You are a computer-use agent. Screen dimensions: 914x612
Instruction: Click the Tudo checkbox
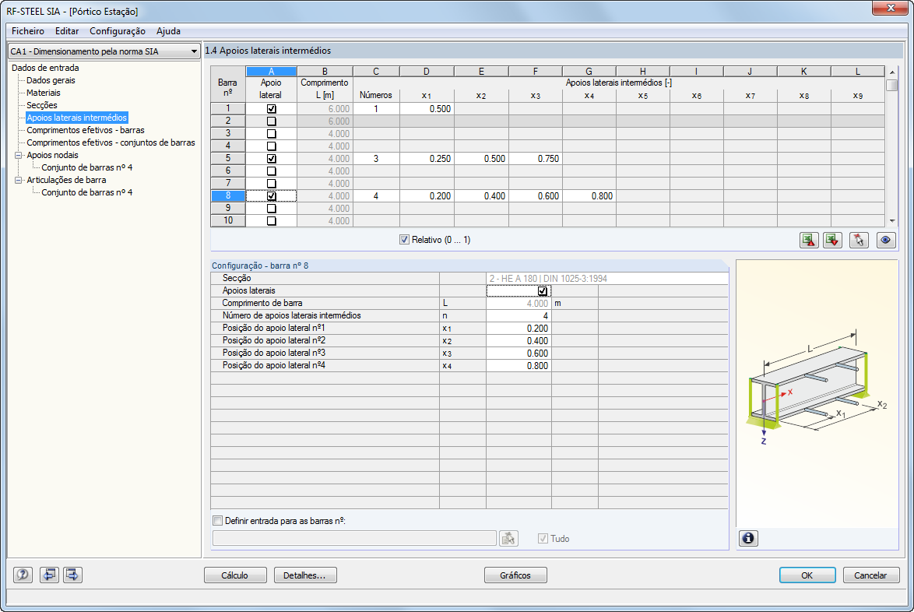point(543,539)
